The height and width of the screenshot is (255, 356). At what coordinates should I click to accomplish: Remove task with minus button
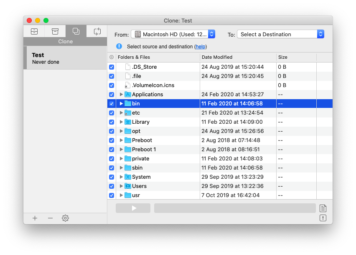50,218
